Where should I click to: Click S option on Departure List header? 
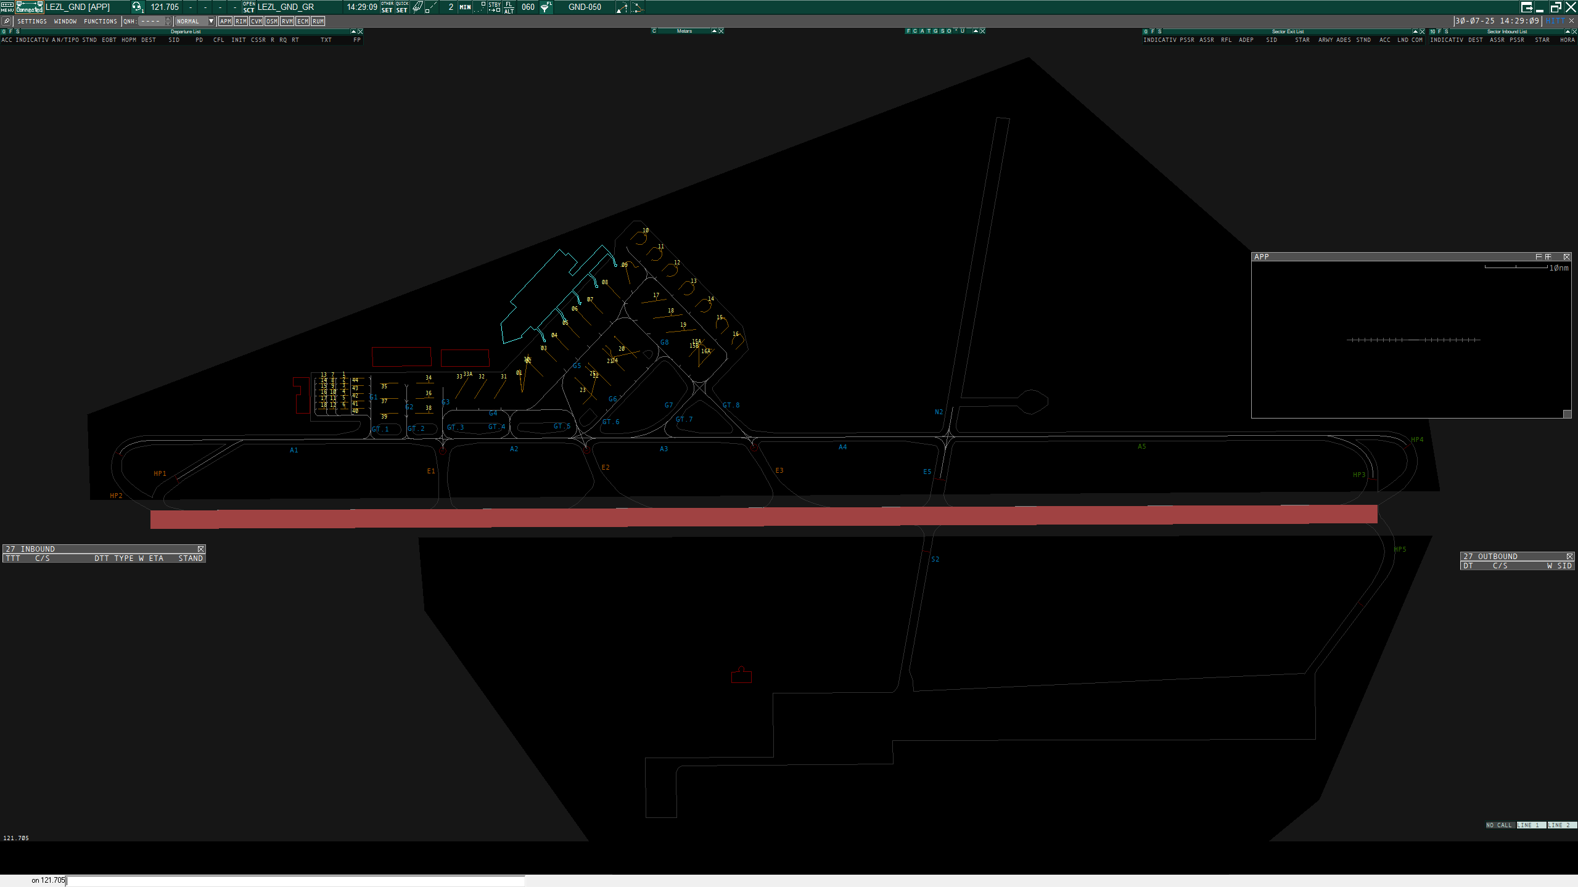click(18, 31)
